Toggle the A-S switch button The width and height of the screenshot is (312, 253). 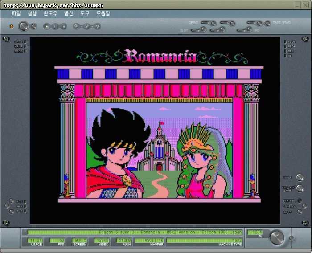coord(7,206)
